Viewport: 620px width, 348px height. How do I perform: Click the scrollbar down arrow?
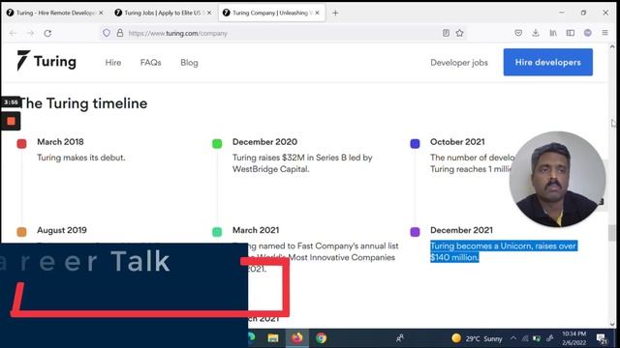[612, 324]
